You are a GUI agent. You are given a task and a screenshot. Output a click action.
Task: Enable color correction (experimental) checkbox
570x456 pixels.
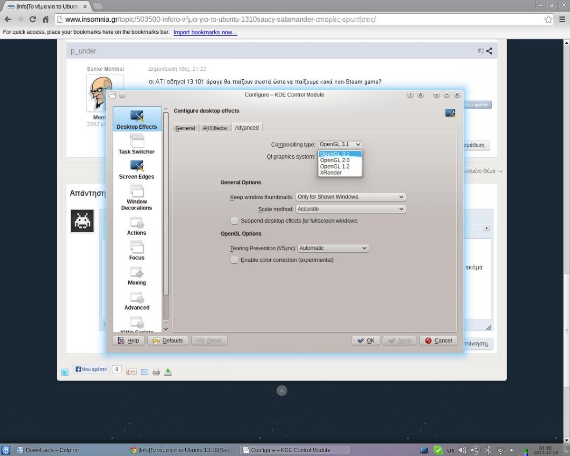point(235,260)
